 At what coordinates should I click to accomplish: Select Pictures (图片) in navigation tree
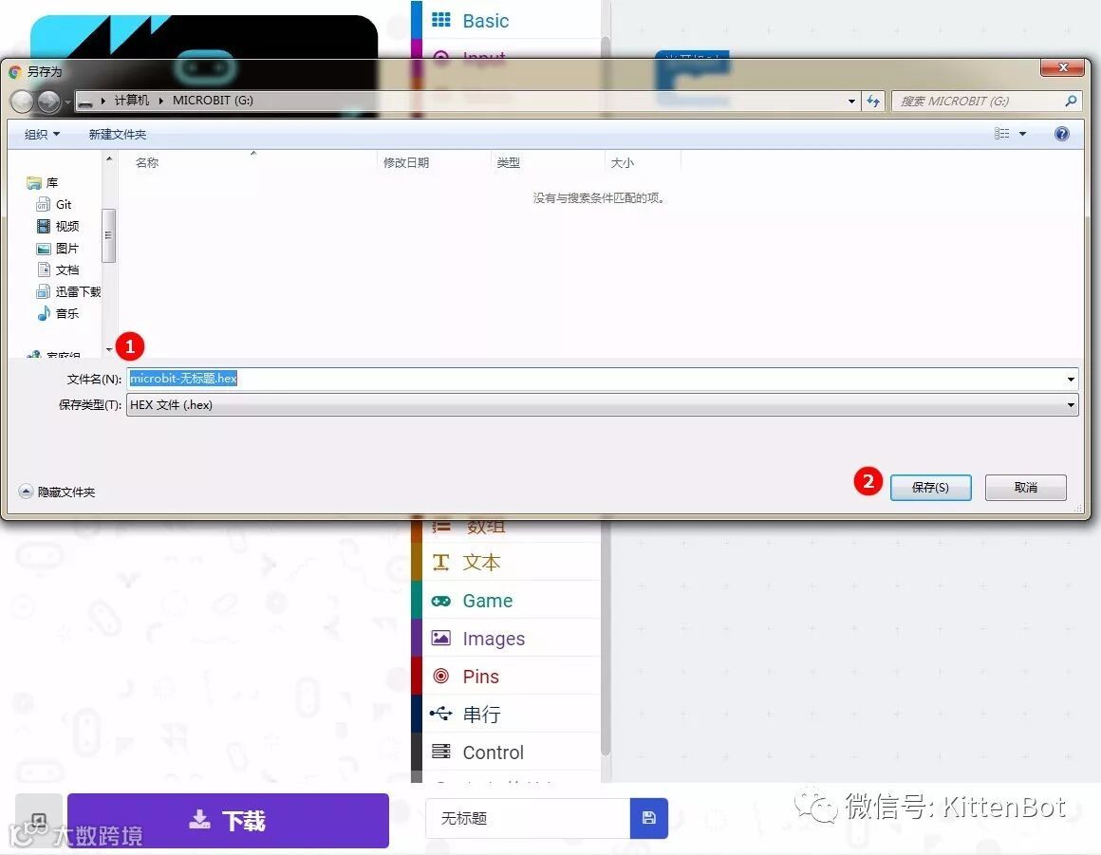(x=58, y=249)
